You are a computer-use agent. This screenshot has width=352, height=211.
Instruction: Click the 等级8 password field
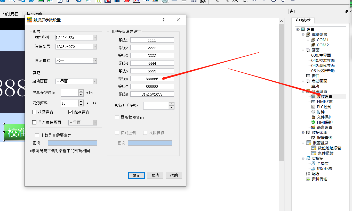point(152,94)
